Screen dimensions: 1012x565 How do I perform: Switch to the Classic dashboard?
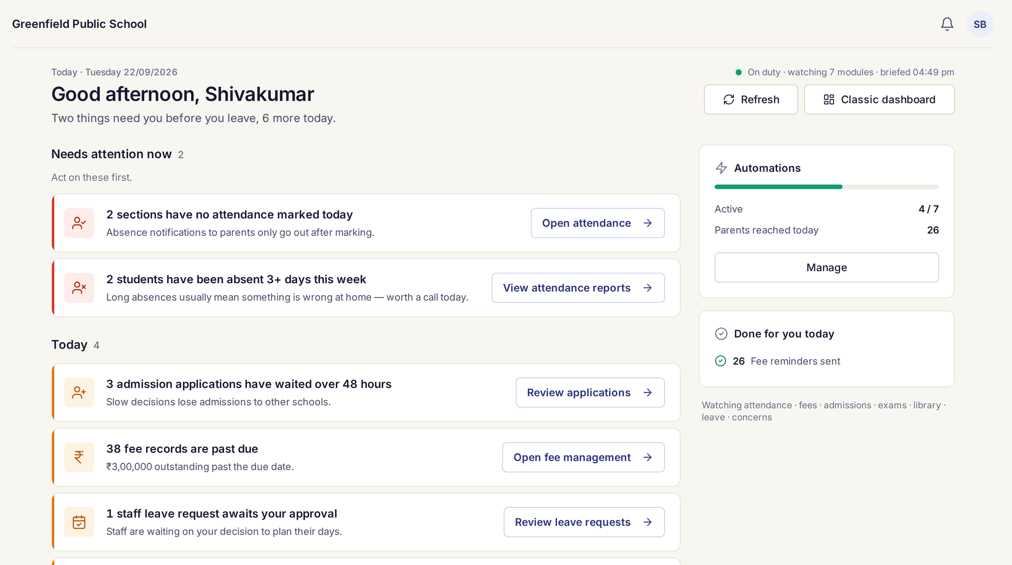click(879, 99)
